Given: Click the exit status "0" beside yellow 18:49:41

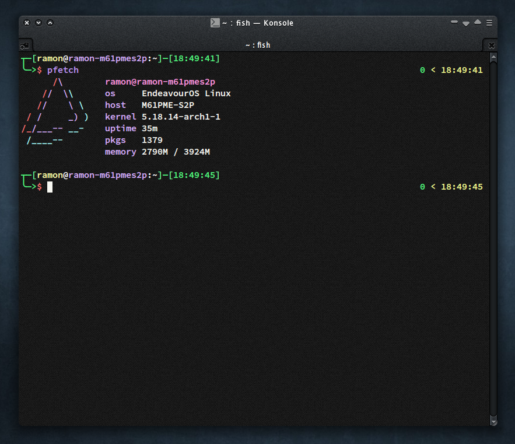Looking at the screenshot, I should [422, 70].
